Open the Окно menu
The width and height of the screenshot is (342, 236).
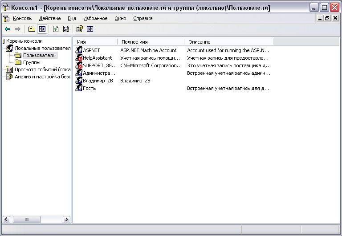pyautogui.click(x=120, y=18)
